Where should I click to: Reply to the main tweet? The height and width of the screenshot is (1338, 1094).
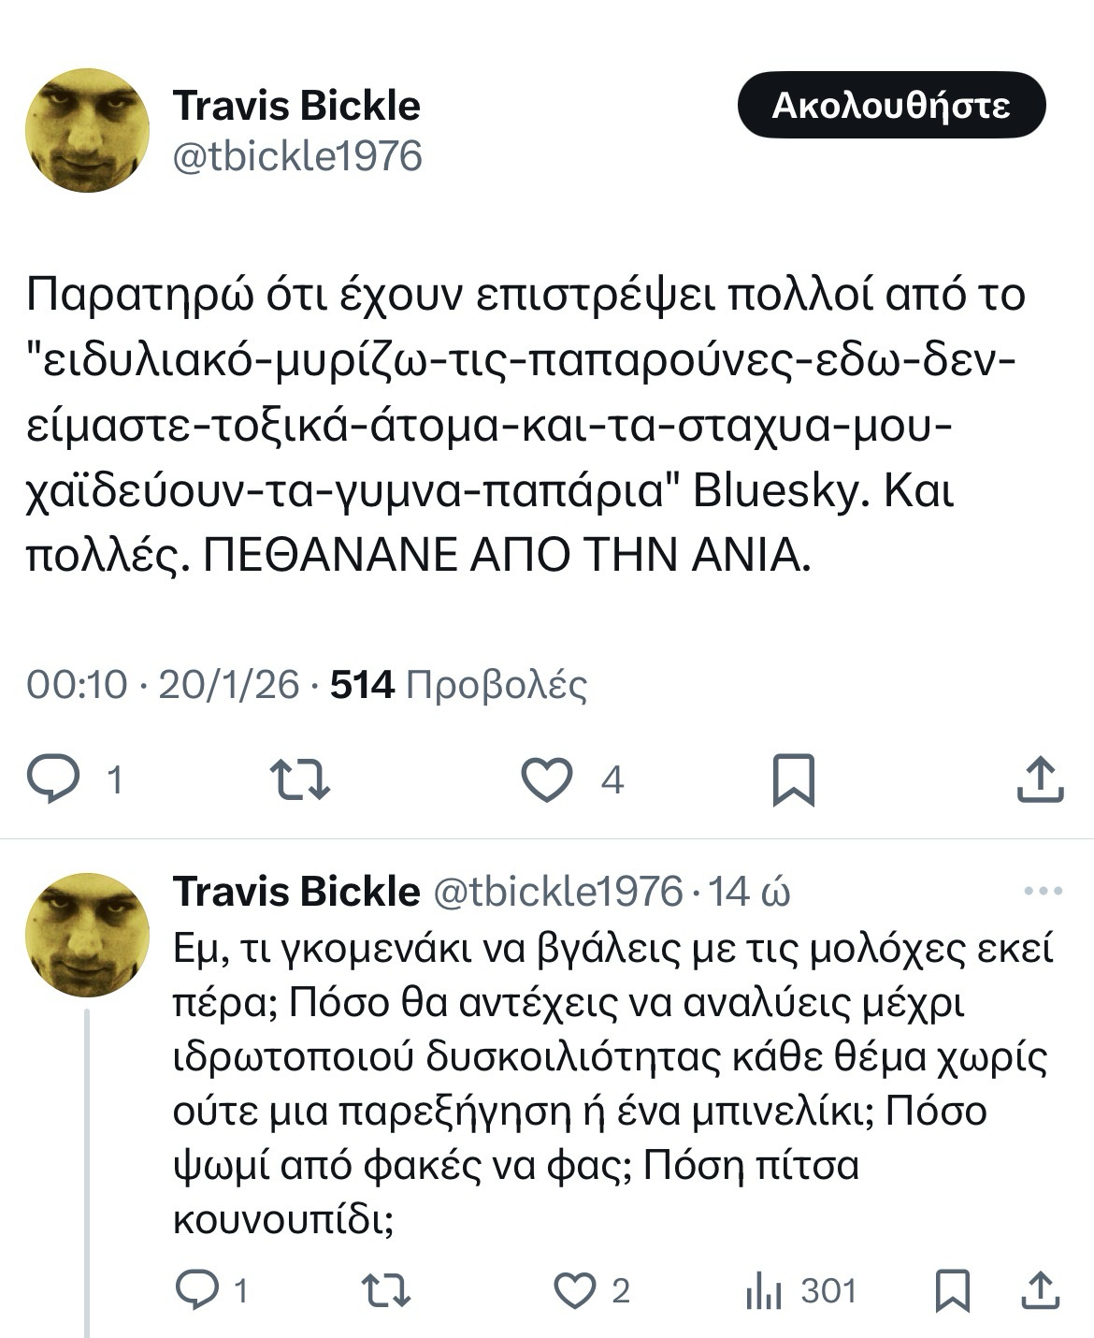53,779
